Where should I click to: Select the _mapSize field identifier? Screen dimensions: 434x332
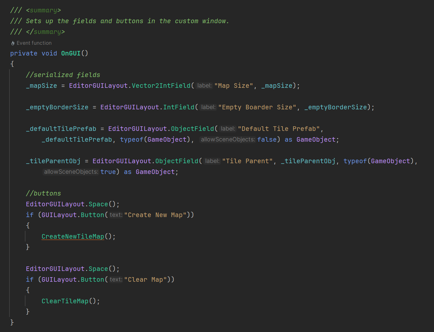(x=41, y=86)
